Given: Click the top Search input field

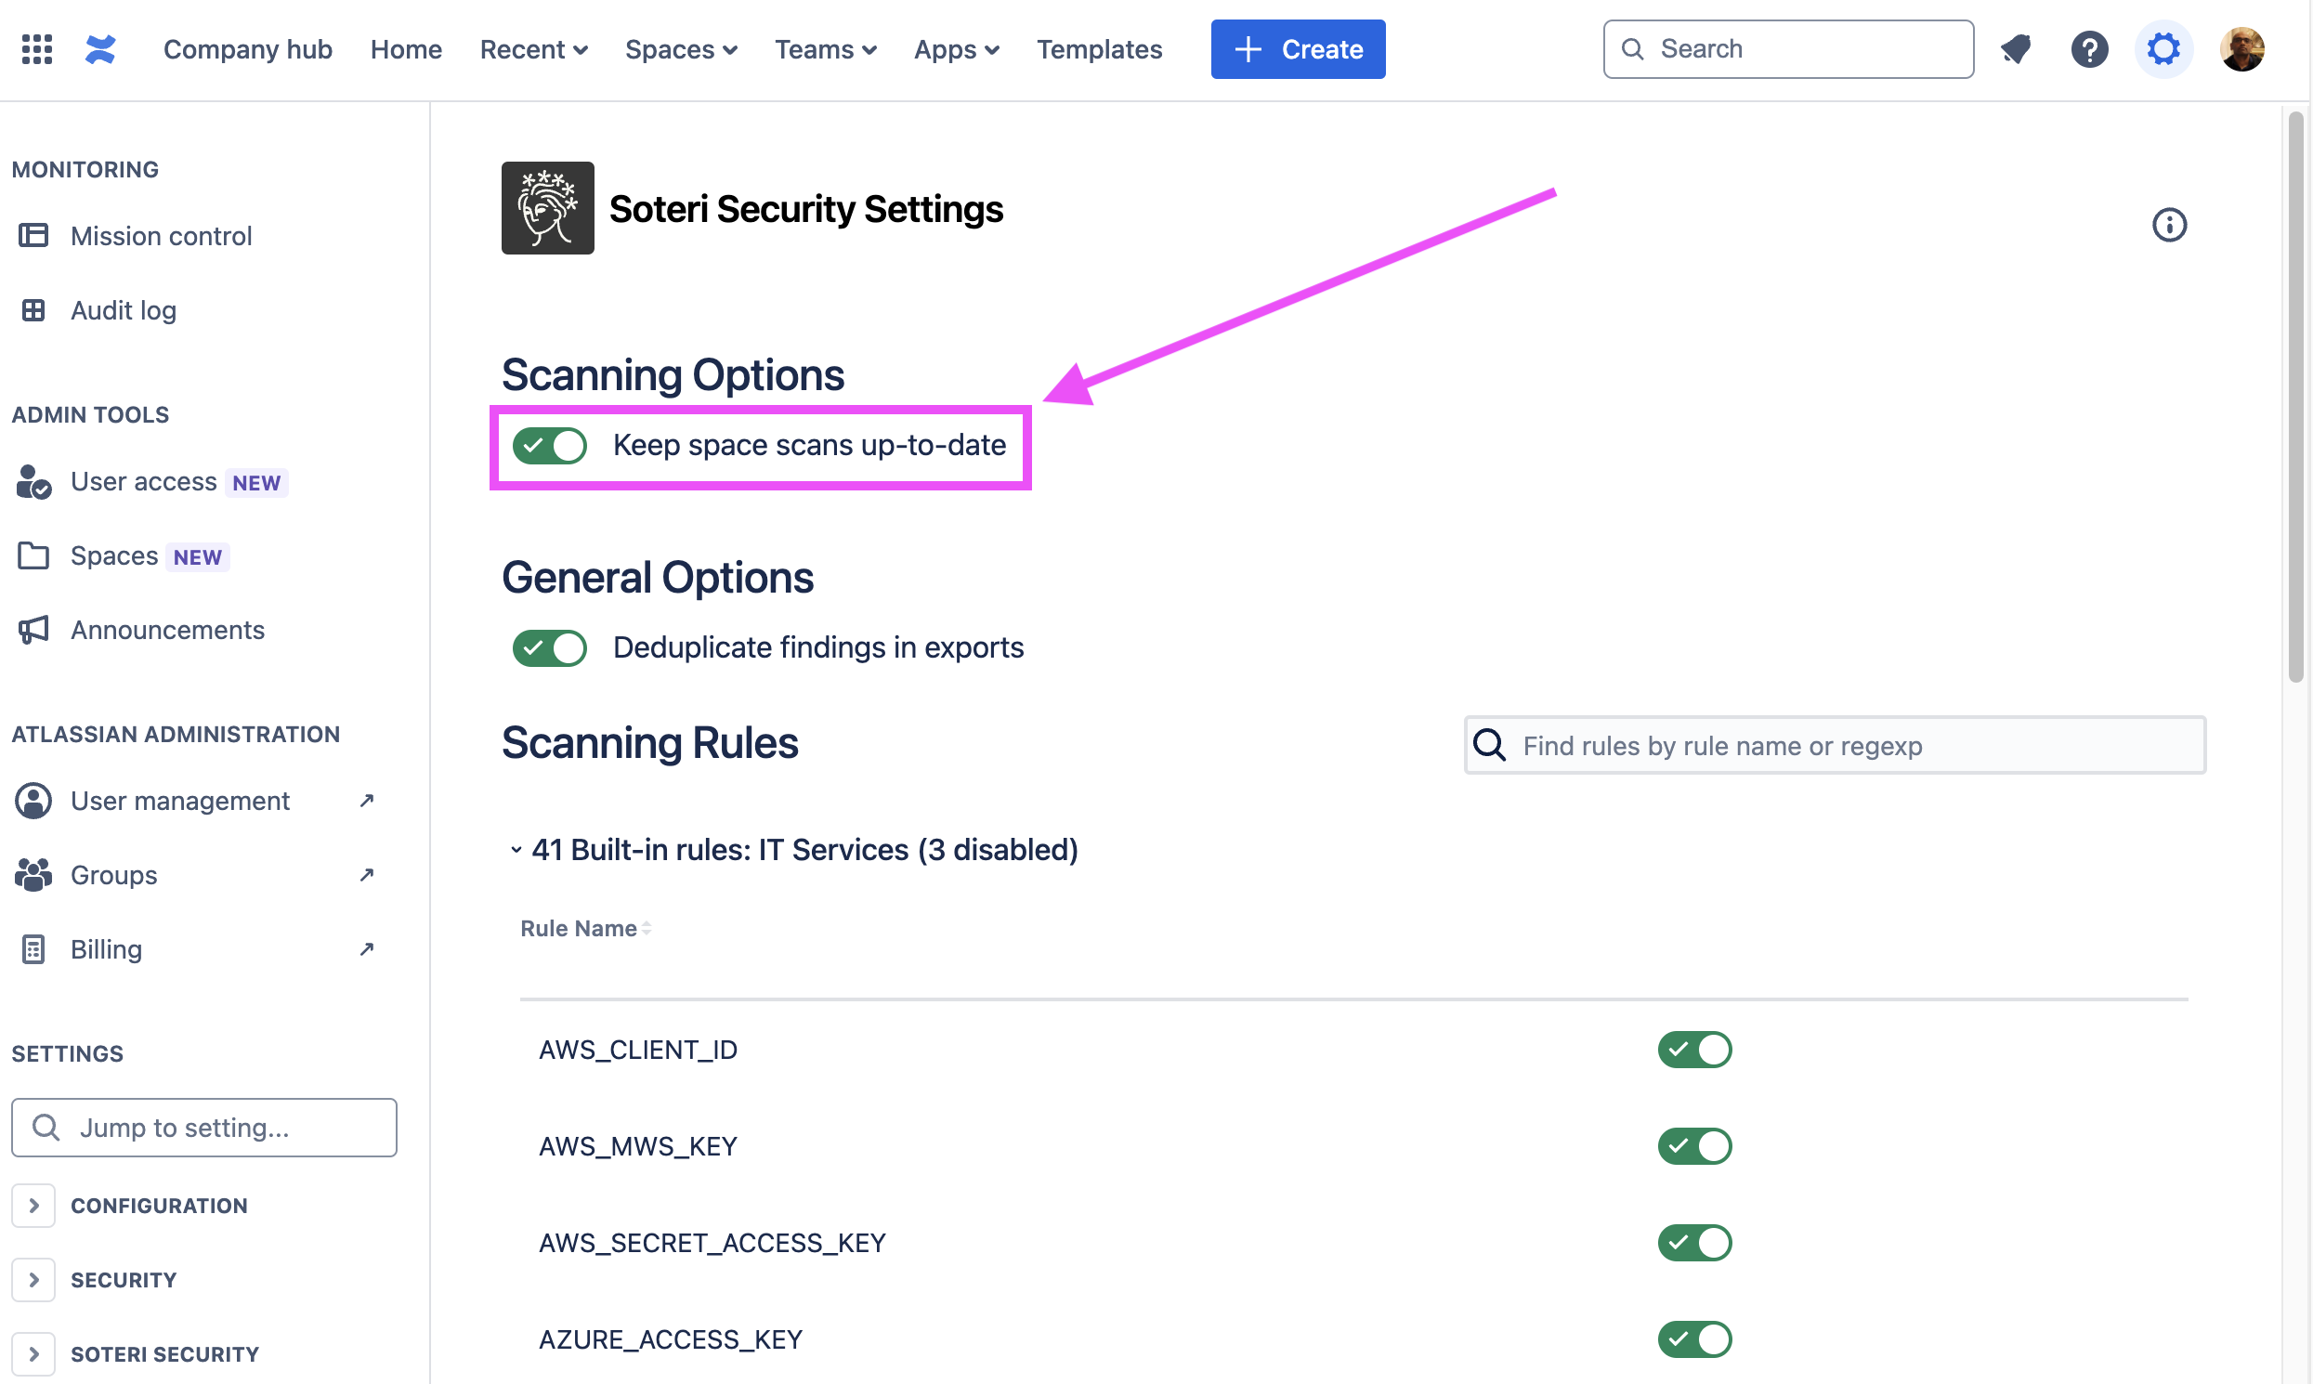Looking at the screenshot, I should 1788,49.
